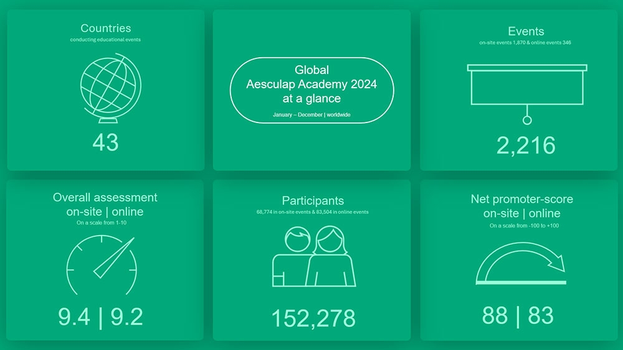
Task: Click the 9.4 | 9.2 assessment score
Action: point(101,317)
